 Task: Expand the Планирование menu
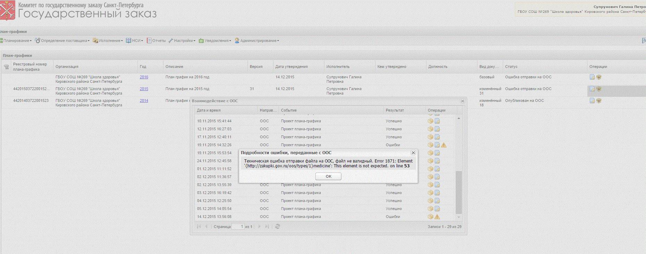click(x=17, y=41)
